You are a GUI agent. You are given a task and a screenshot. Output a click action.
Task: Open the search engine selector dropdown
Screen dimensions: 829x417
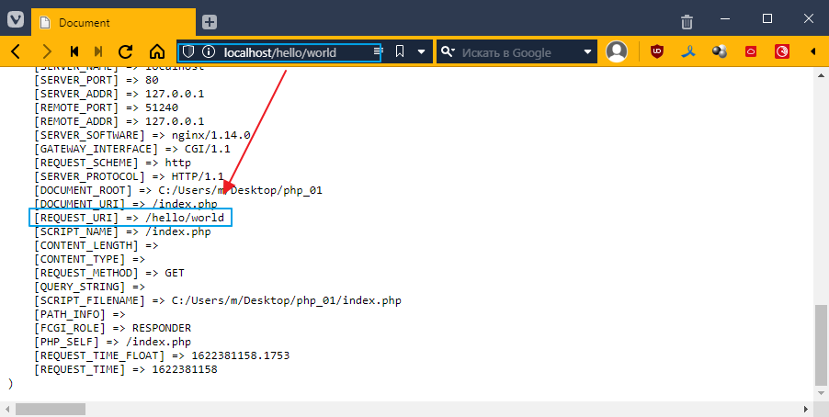[448, 52]
